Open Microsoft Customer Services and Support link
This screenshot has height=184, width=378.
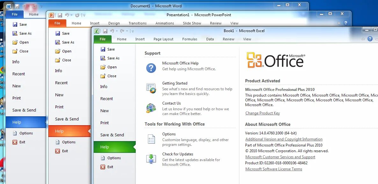pos(280,157)
